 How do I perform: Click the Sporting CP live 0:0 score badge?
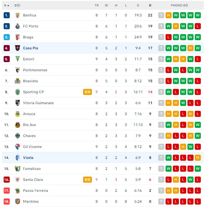(87, 92)
